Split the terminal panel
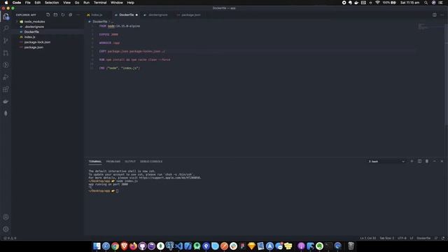This screenshot has height=252, width=448. click(x=419, y=162)
